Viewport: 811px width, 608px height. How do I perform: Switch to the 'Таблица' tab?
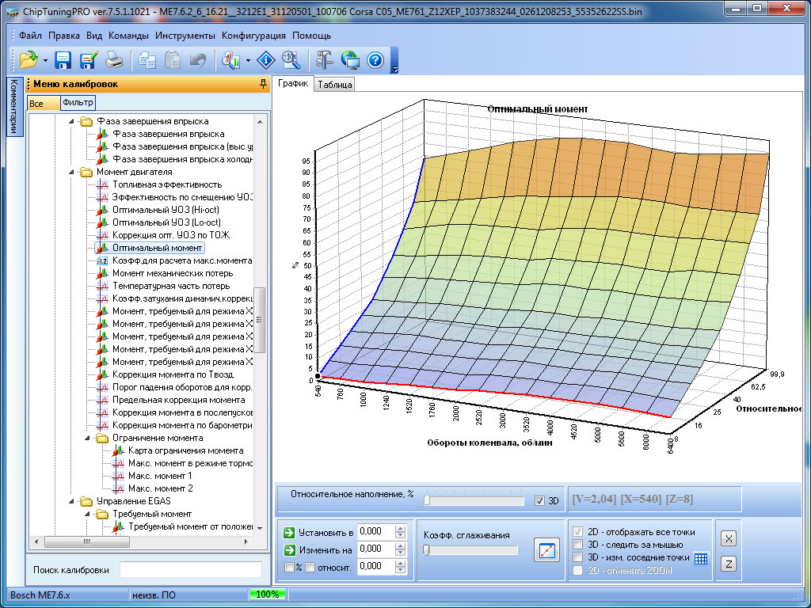(335, 85)
